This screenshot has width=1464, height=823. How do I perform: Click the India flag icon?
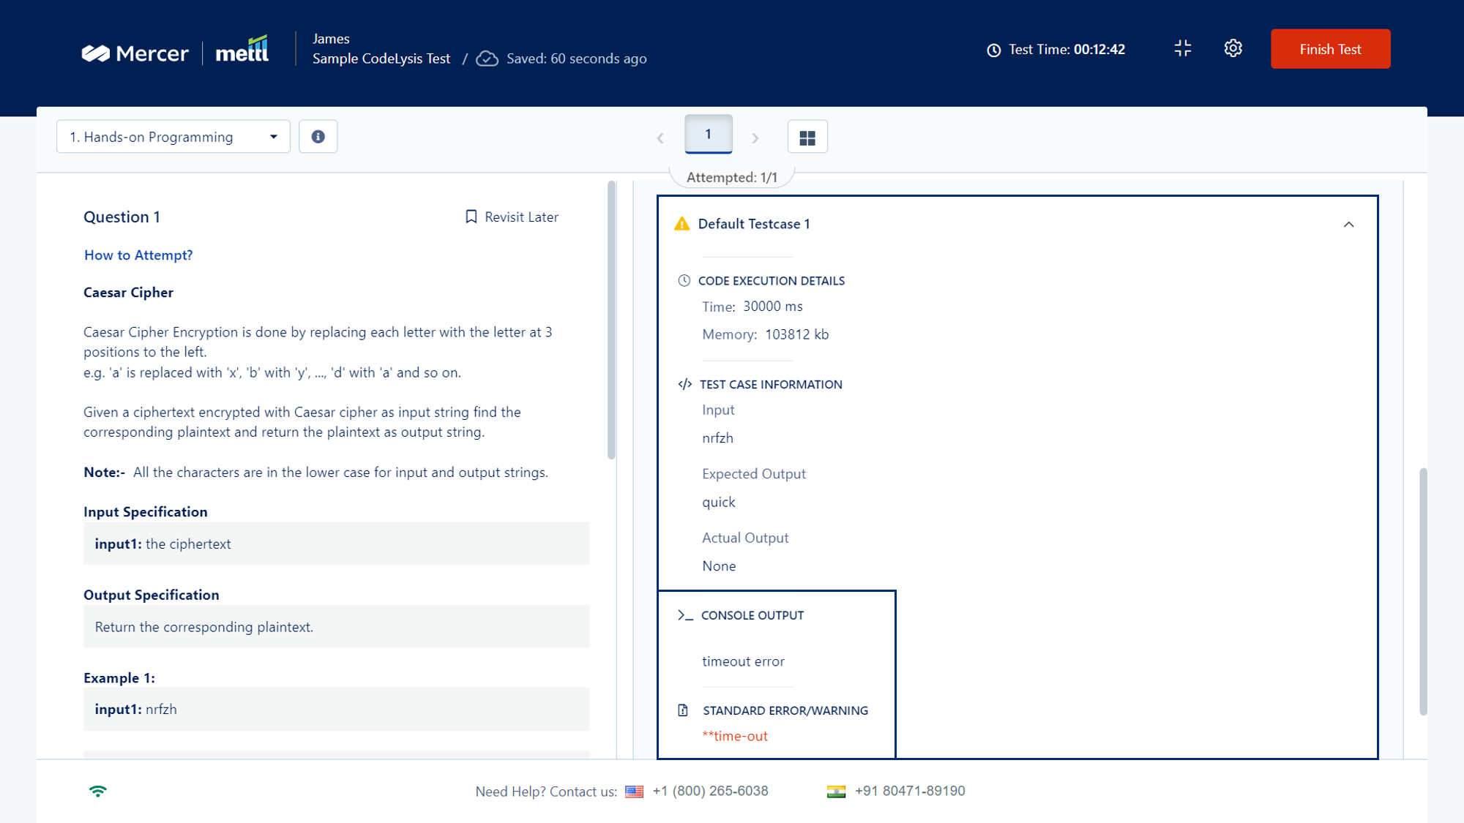(x=836, y=792)
